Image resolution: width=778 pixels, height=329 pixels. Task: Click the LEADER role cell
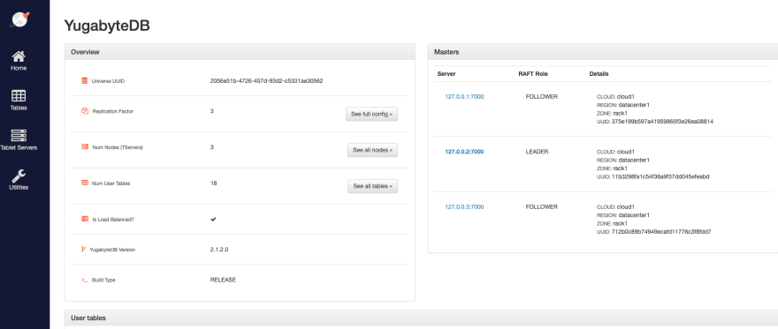pyautogui.click(x=537, y=152)
